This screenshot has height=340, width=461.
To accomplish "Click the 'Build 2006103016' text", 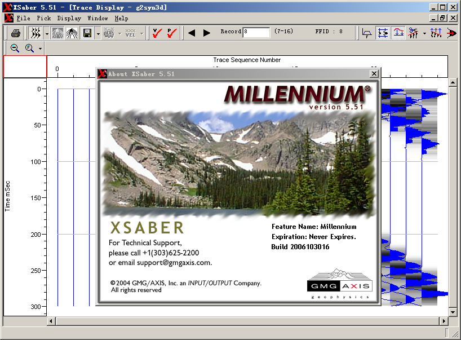I will pyautogui.click(x=300, y=247).
